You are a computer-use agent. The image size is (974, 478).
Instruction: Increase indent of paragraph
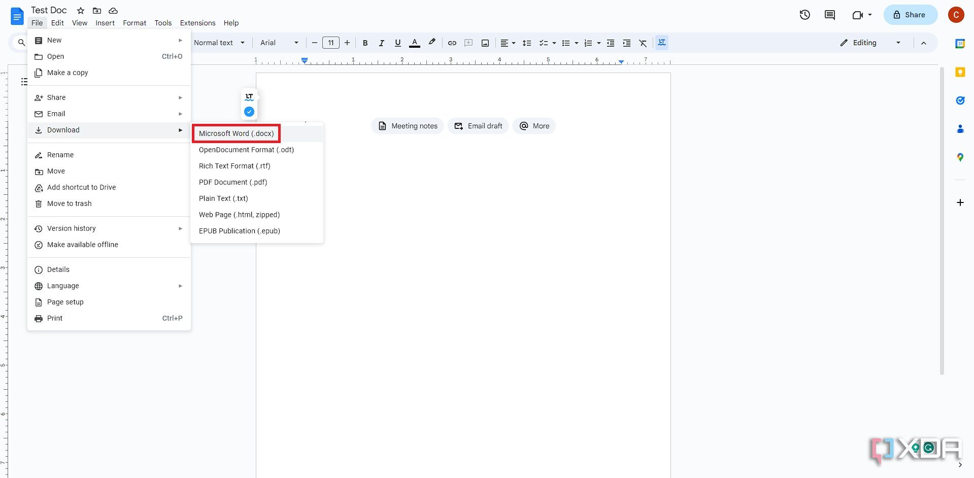click(627, 43)
